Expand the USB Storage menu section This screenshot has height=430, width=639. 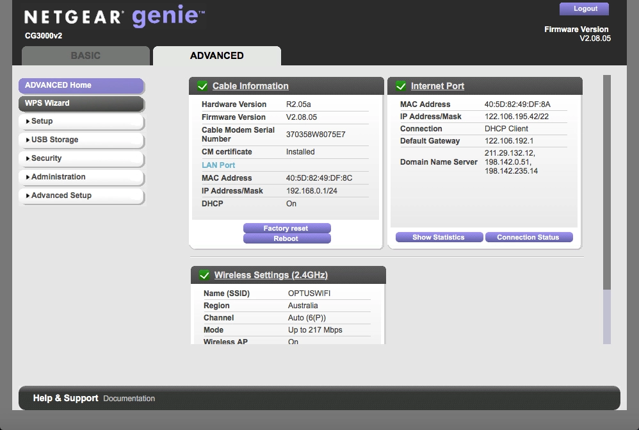point(81,140)
